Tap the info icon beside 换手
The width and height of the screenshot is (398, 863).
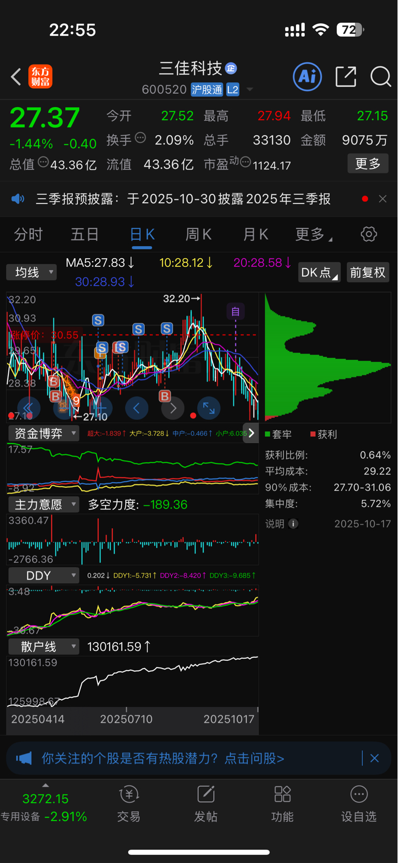pos(140,138)
